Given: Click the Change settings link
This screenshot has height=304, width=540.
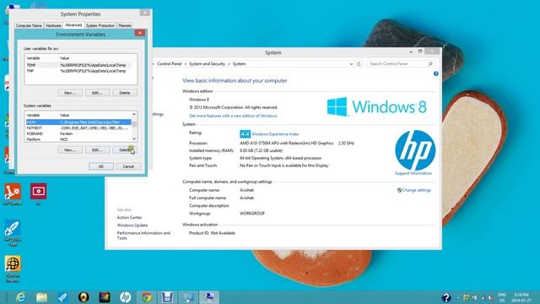Looking at the screenshot, I should [416, 190].
